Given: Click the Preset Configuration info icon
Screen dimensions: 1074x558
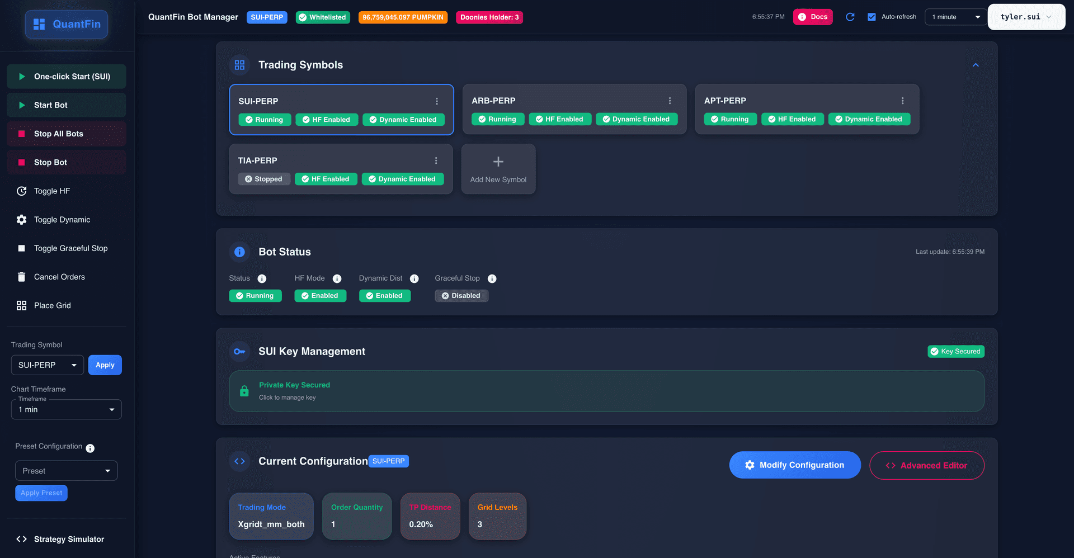Looking at the screenshot, I should click(x=90, y=448).
